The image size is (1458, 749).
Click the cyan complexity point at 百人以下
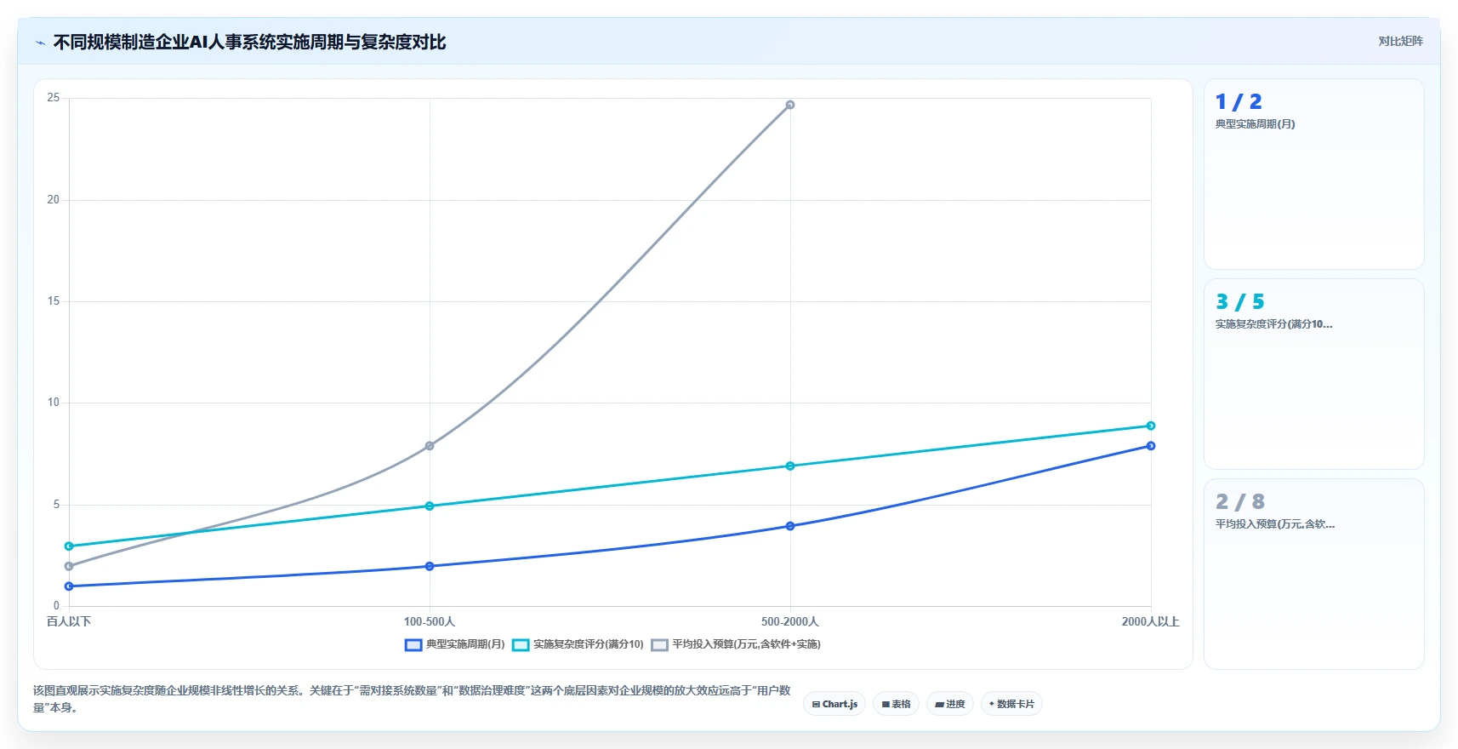click(69, 546)
